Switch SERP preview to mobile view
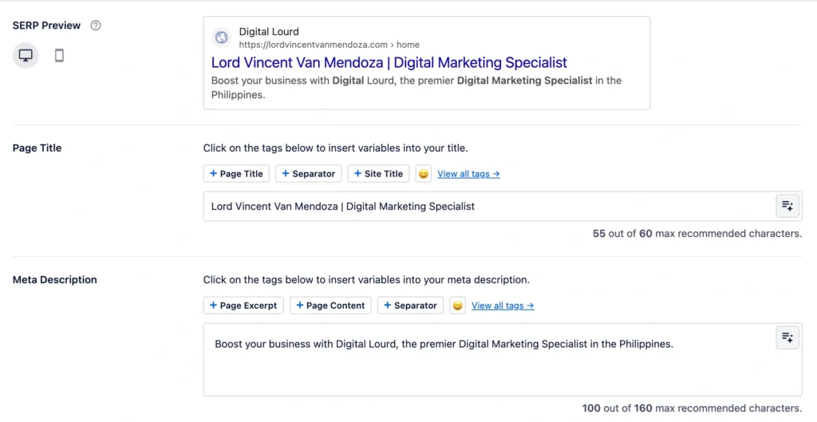Viewport: 817px width, 422px height. click(x=59, y=55)
